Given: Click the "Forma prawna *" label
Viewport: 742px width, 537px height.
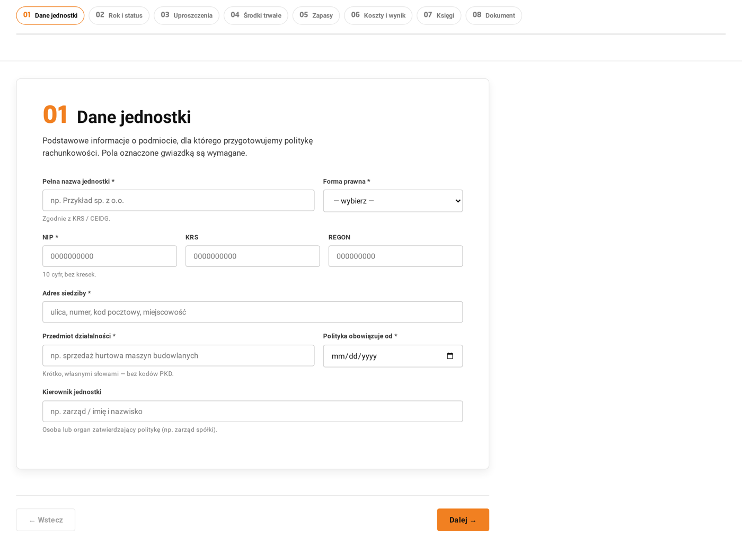Looking at the screenshot, I should click(x=347, y=182).
